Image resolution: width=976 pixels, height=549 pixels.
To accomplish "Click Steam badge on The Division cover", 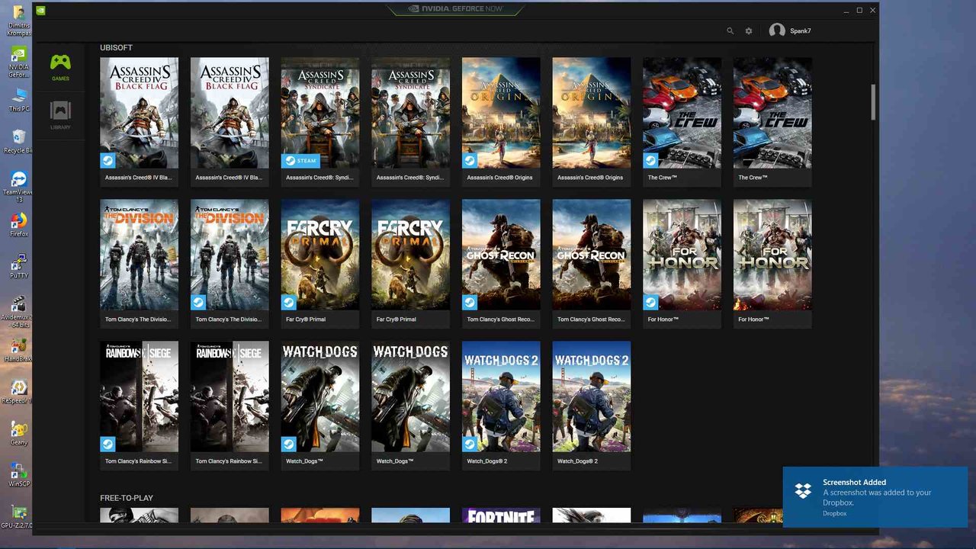I will 198,303.
